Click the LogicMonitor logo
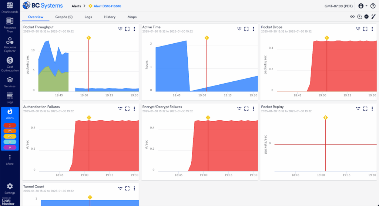The height and width of the screenshot is (206, 379). [8, 202]
